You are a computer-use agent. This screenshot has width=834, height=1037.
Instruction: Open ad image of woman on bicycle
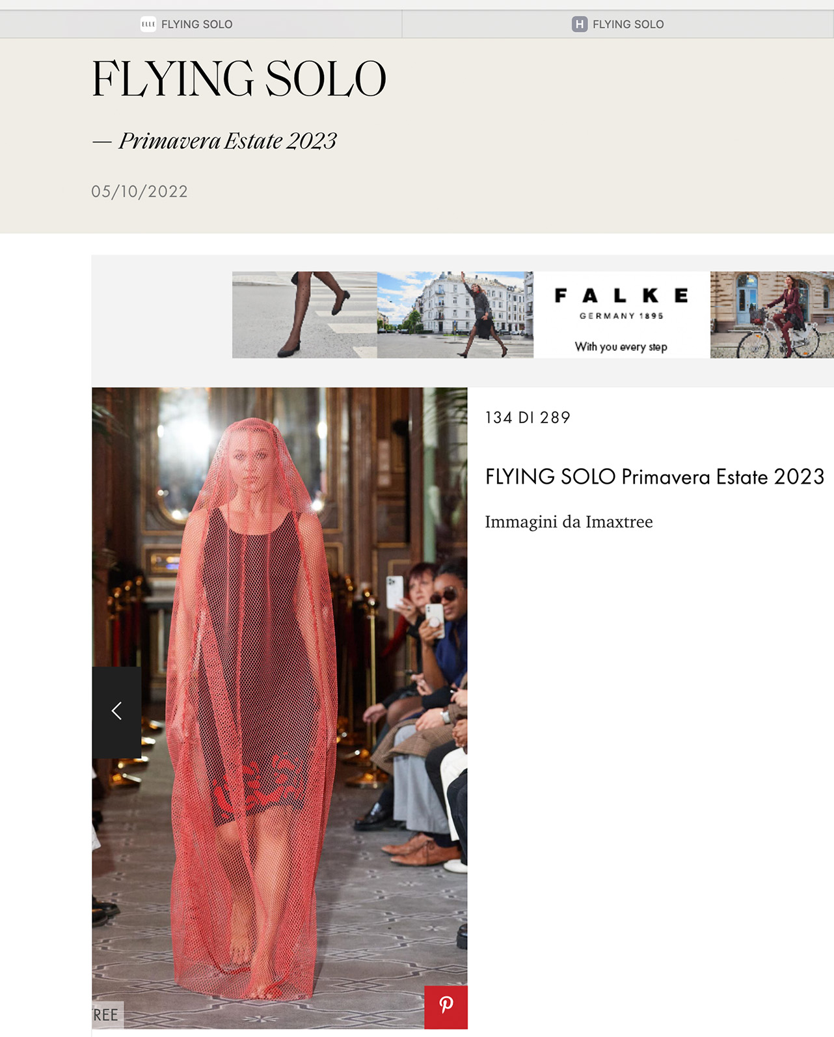[772, 314]
